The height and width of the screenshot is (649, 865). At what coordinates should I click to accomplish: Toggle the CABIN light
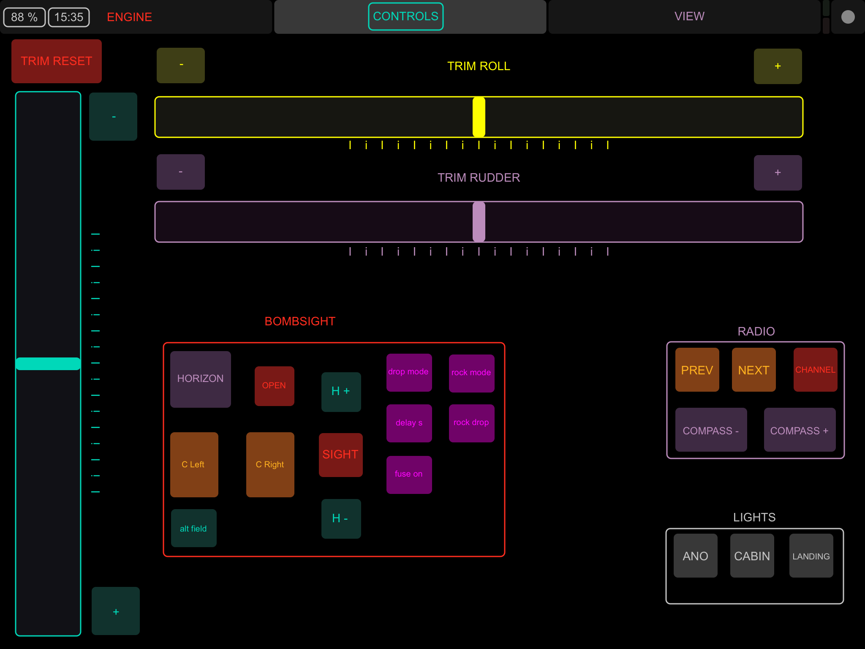[752, 556]
